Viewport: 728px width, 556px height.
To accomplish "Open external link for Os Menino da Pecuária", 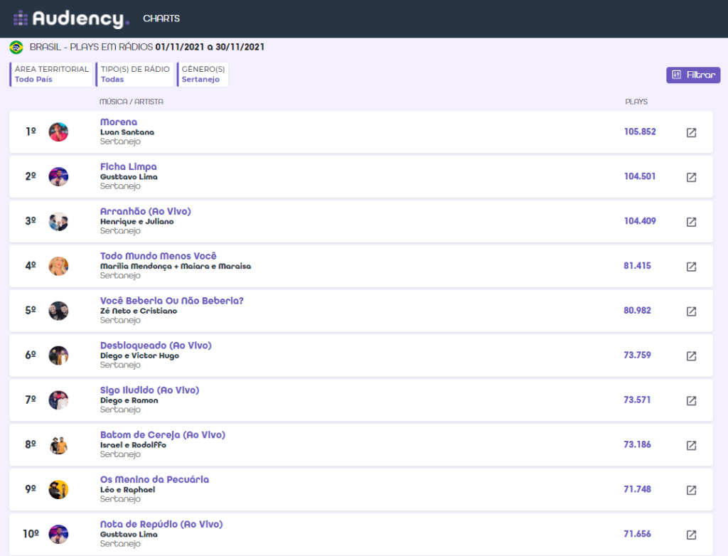I will [691, 490].
